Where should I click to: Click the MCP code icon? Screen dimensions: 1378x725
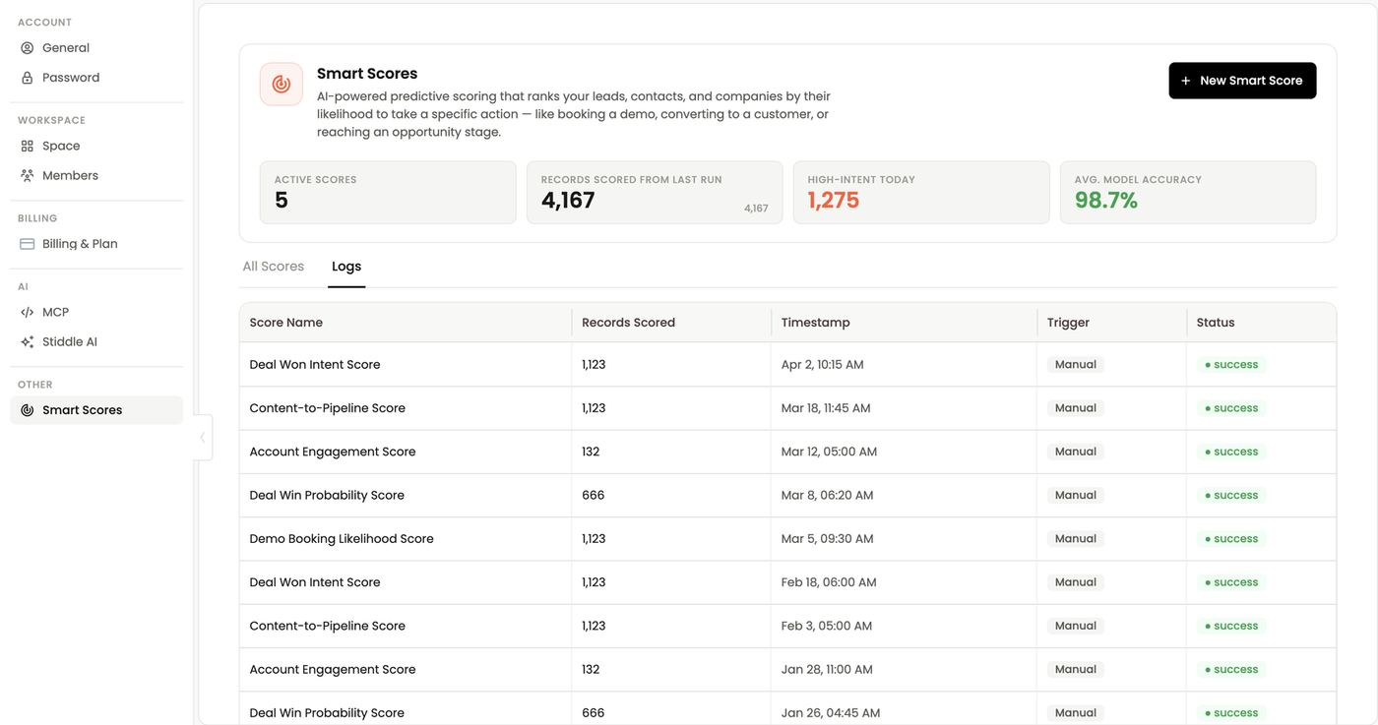pyautogui.click(x=28, y=313)
